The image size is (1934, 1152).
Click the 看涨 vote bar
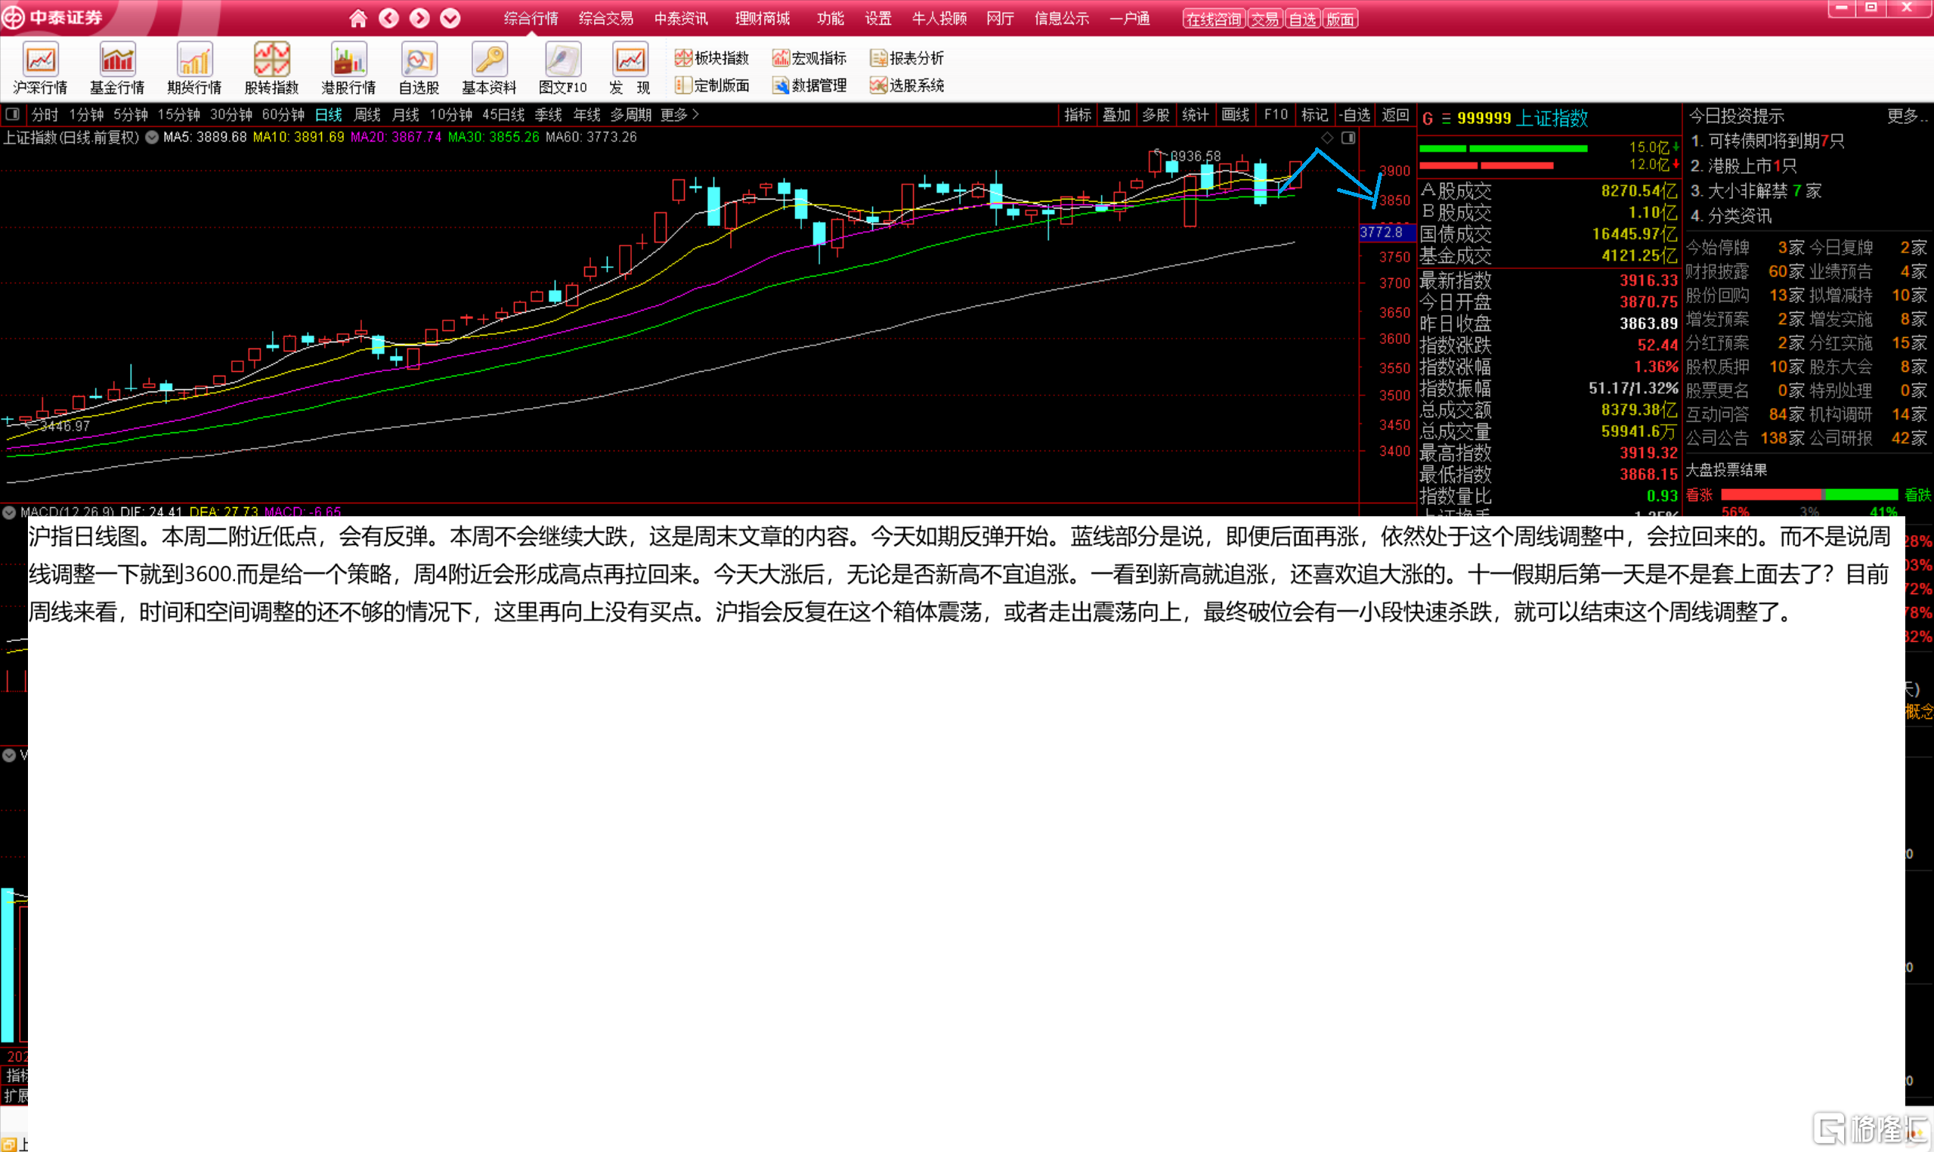pyautogui.click(x=1770, y=494)
